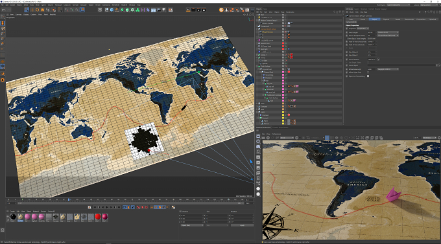Open the Object (Rel) coordinates dropdown
This screenshot has height=244, width=441.
coord(192,225)
